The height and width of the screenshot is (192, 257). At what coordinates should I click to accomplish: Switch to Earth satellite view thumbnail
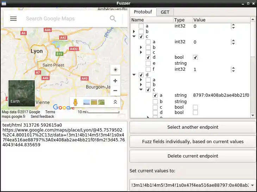pos(21,93)
